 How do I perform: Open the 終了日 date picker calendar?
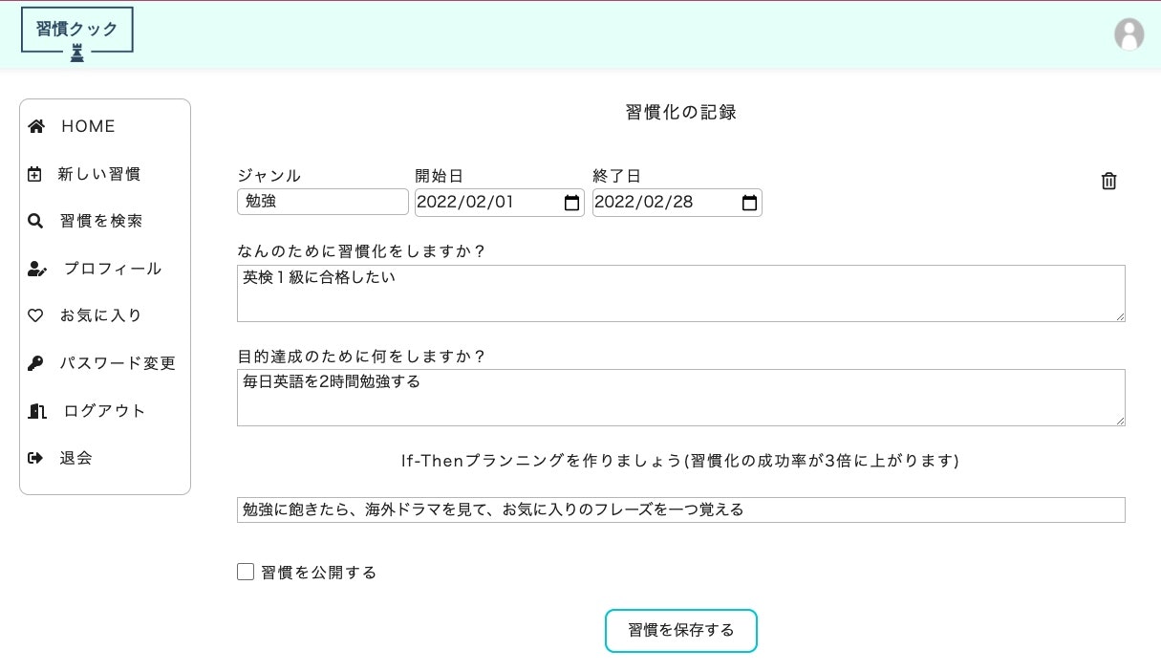749,202
